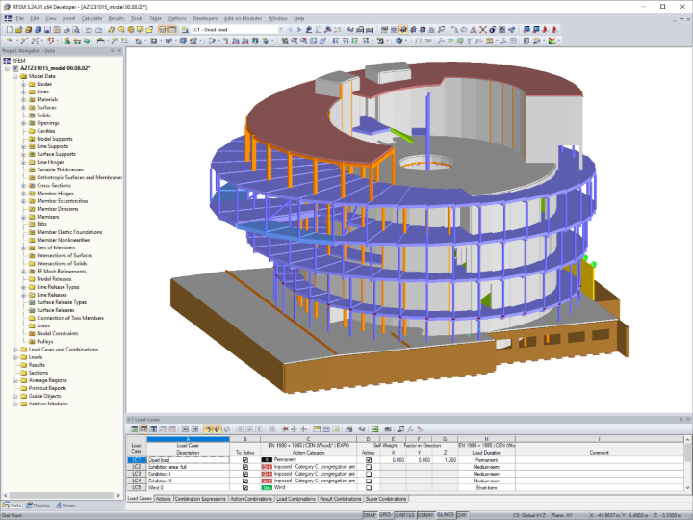Click the LC1 description cell 'Dead load'
Screen dimensions: 693x520
pos(188,460)
